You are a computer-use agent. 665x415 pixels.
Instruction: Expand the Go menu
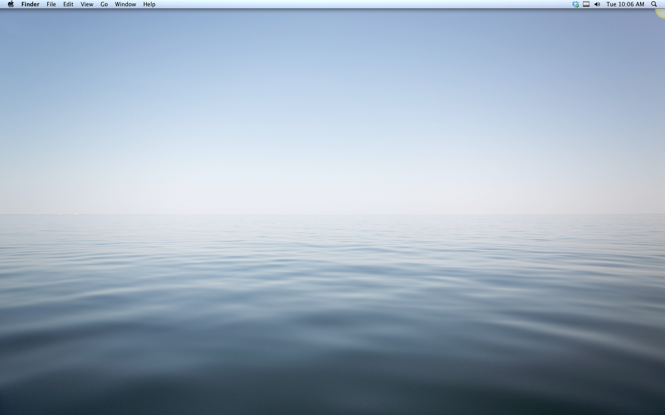click(x=104, y=4)
